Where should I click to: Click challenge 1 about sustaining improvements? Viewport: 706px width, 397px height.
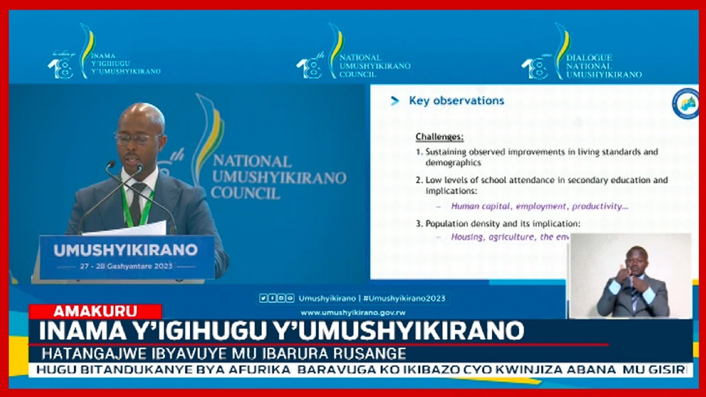pyautogui.click(x=537, y=157)
